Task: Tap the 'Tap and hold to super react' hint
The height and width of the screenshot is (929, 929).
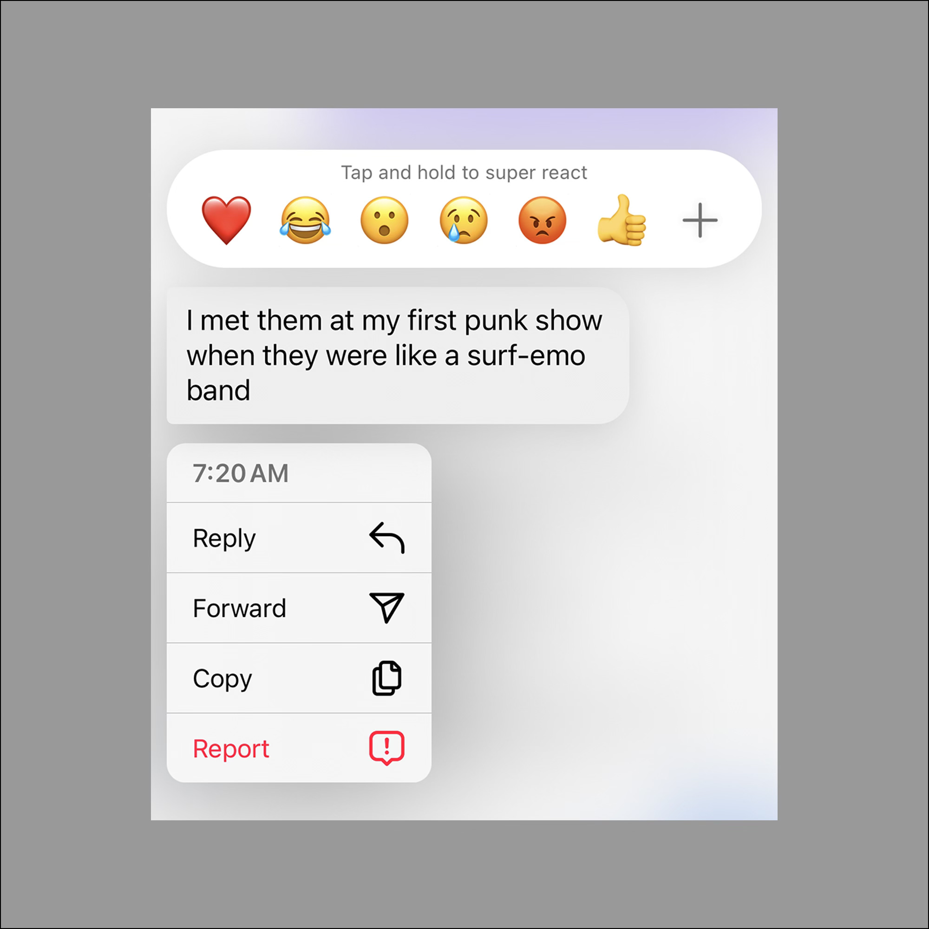Action: click(x=464, y=173)
